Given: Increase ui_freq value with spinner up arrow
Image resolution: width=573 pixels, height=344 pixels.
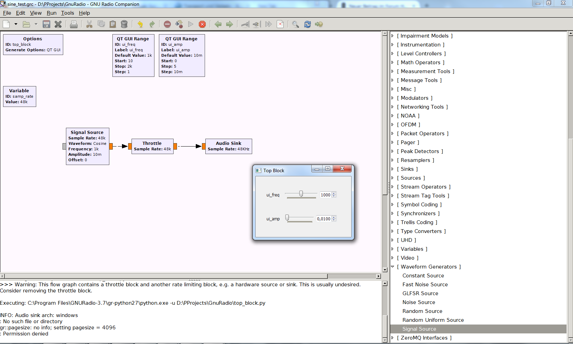Looking at the screenshot, I should pyautogui.click(x=334, y=193).
